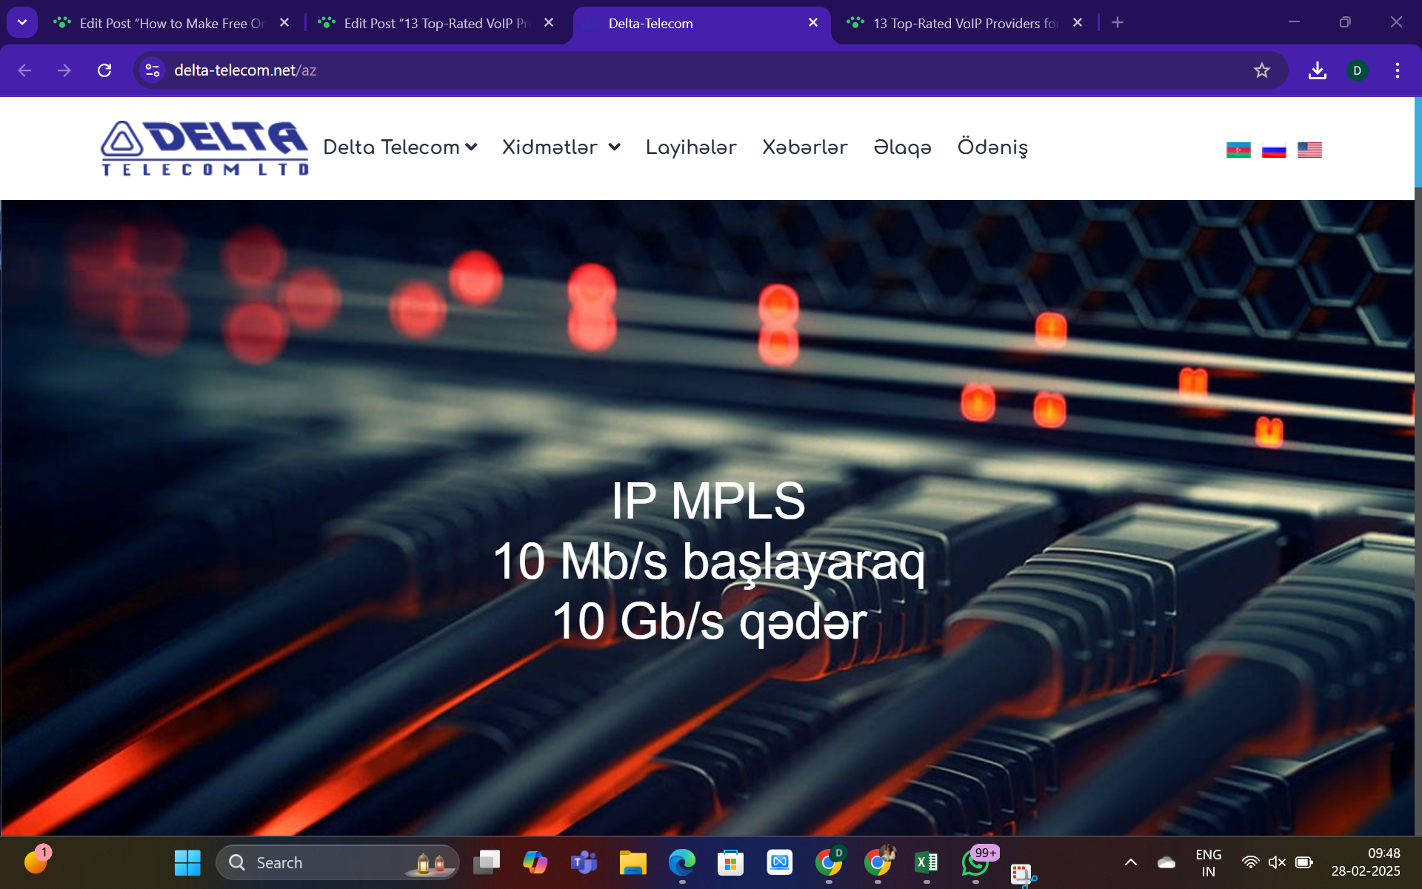The width and height of the screenshot is (1422, 889).
Task: Open the Layihələr page
Action: [x=691, y=147]
